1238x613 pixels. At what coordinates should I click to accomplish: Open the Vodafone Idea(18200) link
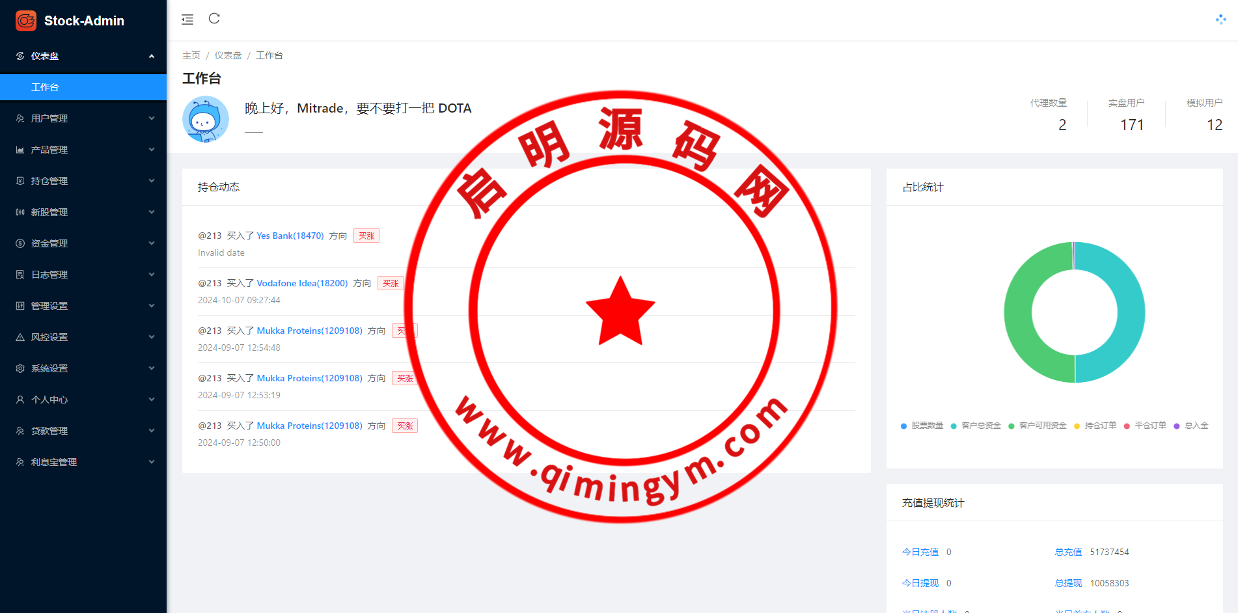pos(302,283)
